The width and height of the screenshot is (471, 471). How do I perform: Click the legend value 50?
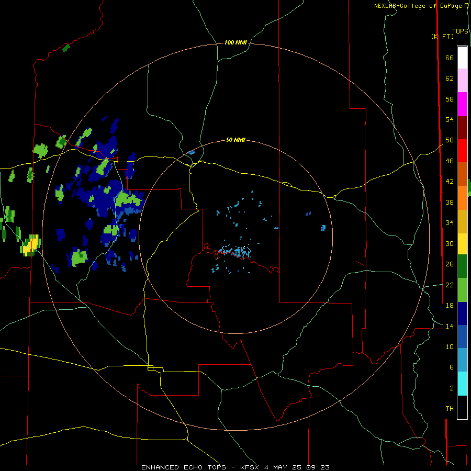pos(450,140)
